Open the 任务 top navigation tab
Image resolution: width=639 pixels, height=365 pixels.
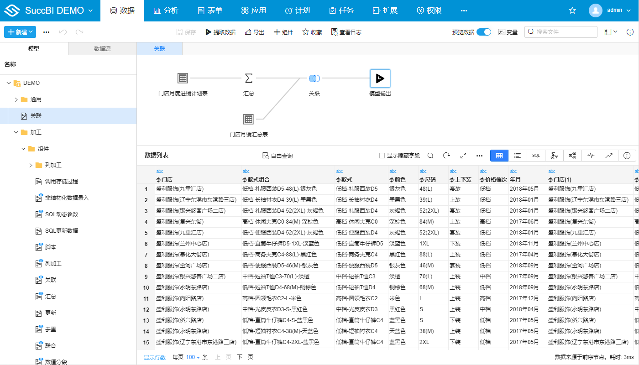coord(340,10)
